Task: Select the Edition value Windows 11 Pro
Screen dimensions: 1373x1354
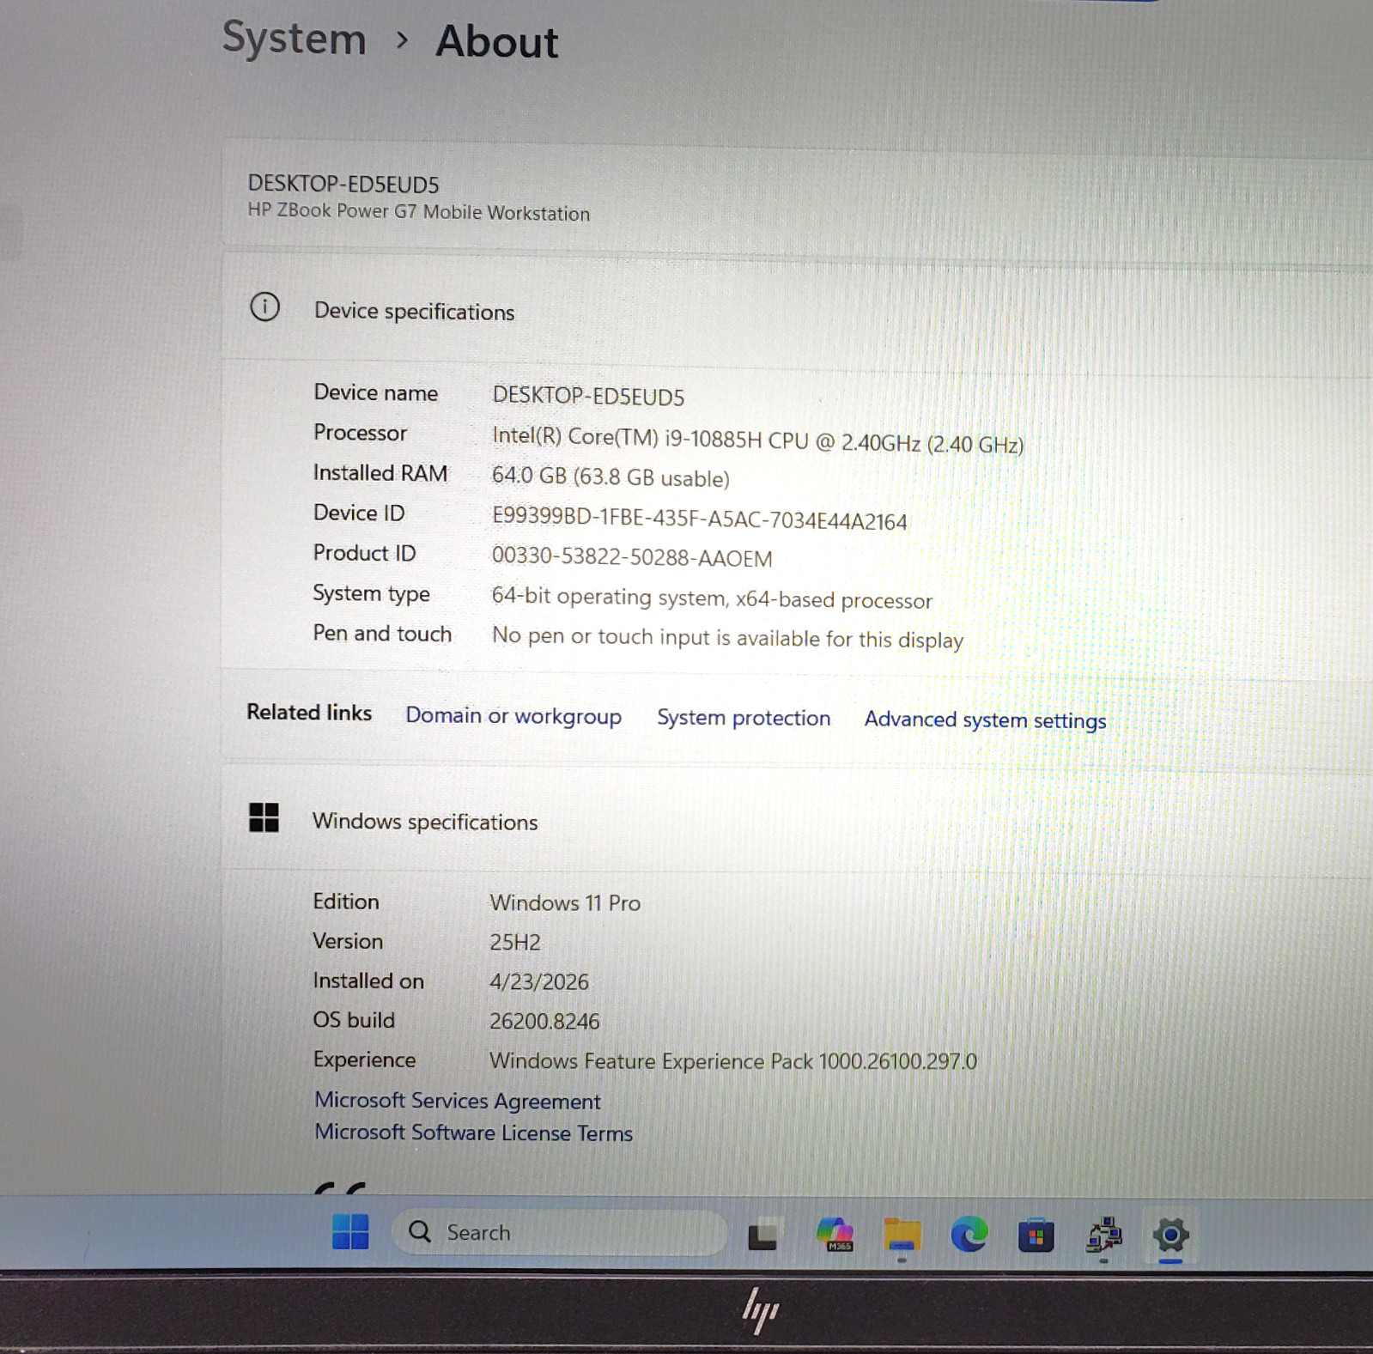Action: [x=565, y=902]
